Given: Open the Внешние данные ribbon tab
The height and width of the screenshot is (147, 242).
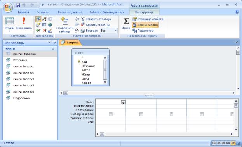Looking at the screenshot, I should click(x=70, y=12).
